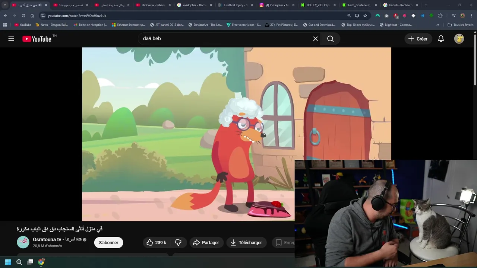Open the camera screenshot extension
Viewport: 477px width, 268px height.
click(x=386, y=16)
